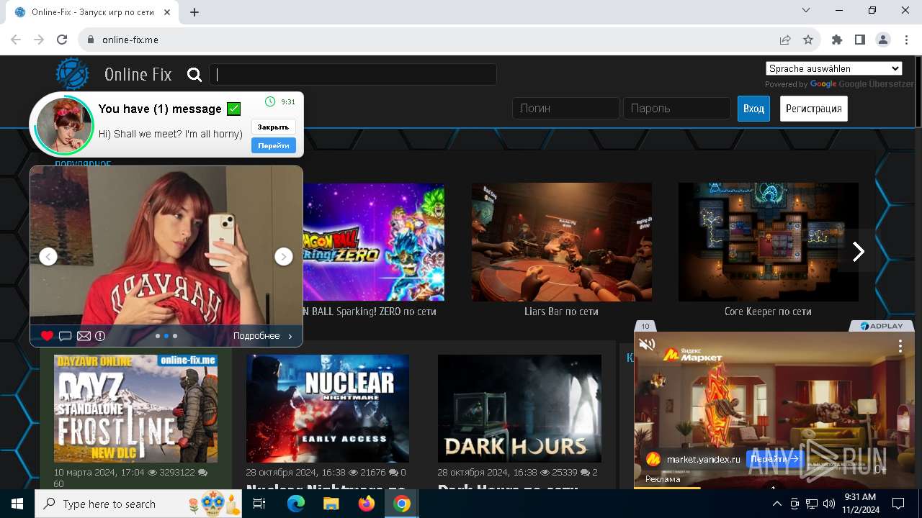
Task: Click the Вход login button
Action: click(x=753, y=109)
